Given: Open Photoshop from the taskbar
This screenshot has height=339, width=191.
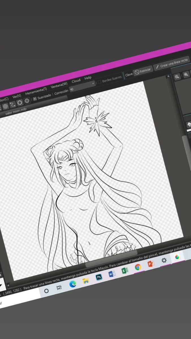Looking at the screenshot, I should [99, 277].
